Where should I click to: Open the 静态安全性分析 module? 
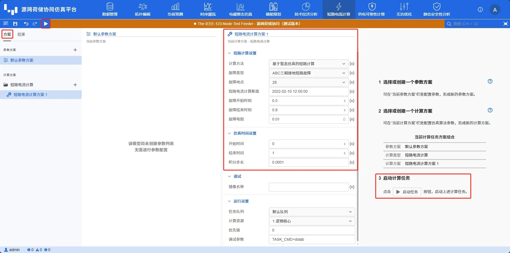437,10
